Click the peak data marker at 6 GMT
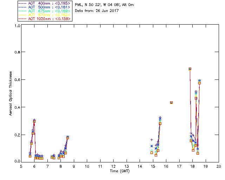 tap(34, 121)
